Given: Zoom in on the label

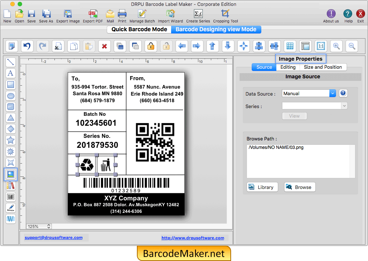Looking at the screenshot, I should [336, 46].
